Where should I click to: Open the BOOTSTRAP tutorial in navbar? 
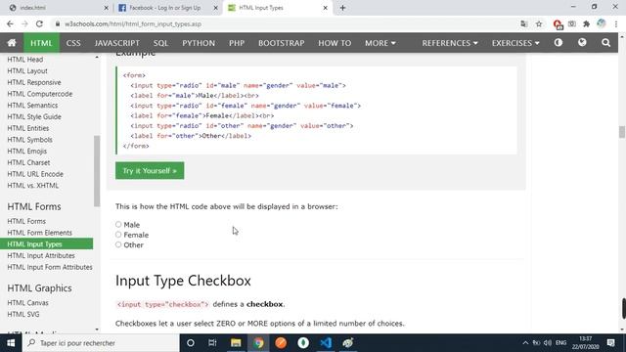pos(281,43)
